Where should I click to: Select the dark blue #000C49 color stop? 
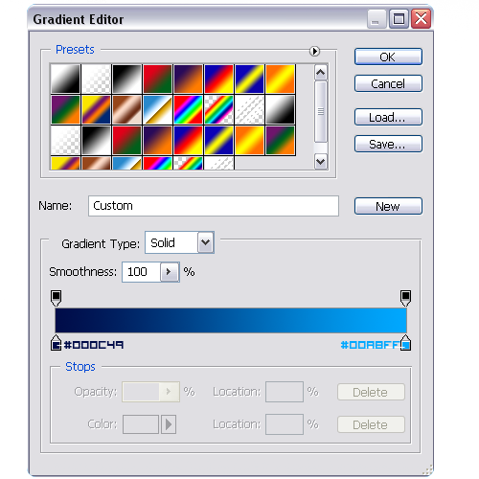coord(56,343)
